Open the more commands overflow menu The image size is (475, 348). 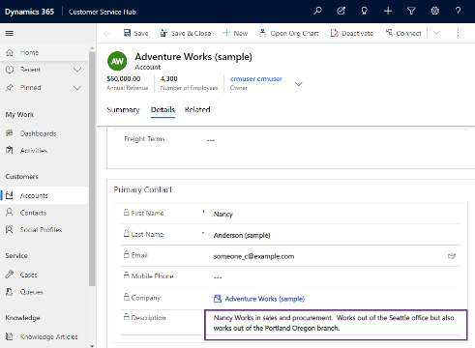click(458, 33)
